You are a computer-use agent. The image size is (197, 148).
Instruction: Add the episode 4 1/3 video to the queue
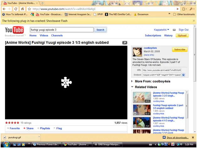click(x=135, y=126)
